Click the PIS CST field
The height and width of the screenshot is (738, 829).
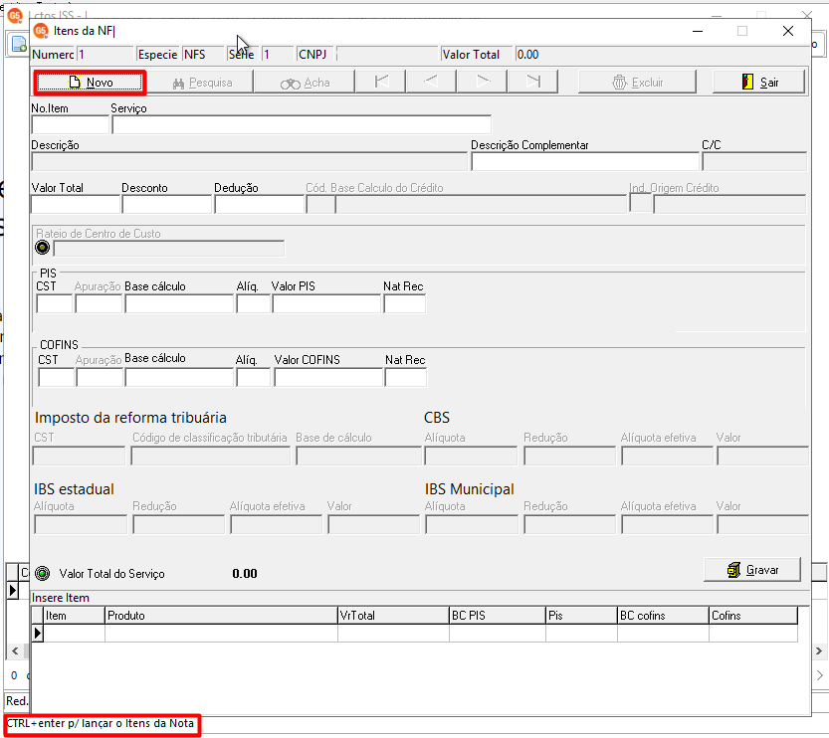(55, 303)
